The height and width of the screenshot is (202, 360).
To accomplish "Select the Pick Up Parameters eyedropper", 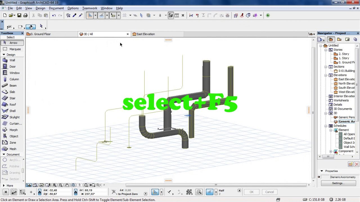I will [75, 15].
